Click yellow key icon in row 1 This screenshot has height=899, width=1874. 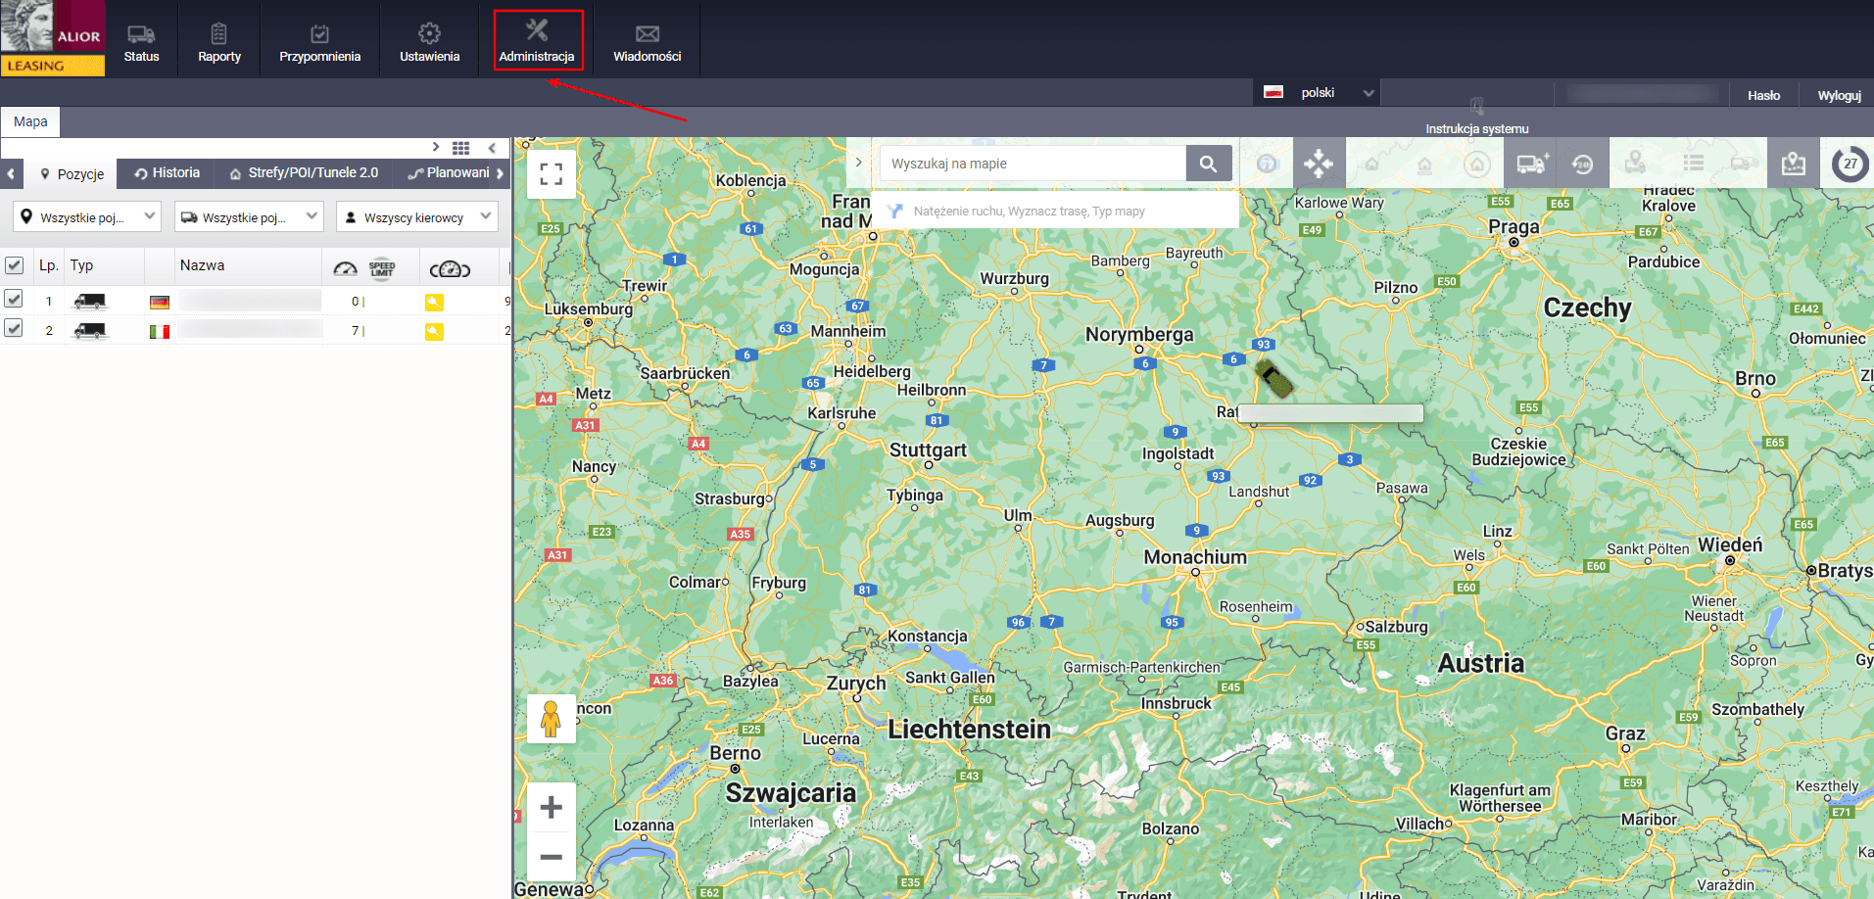pyautogui.click(x=434, y=302)
